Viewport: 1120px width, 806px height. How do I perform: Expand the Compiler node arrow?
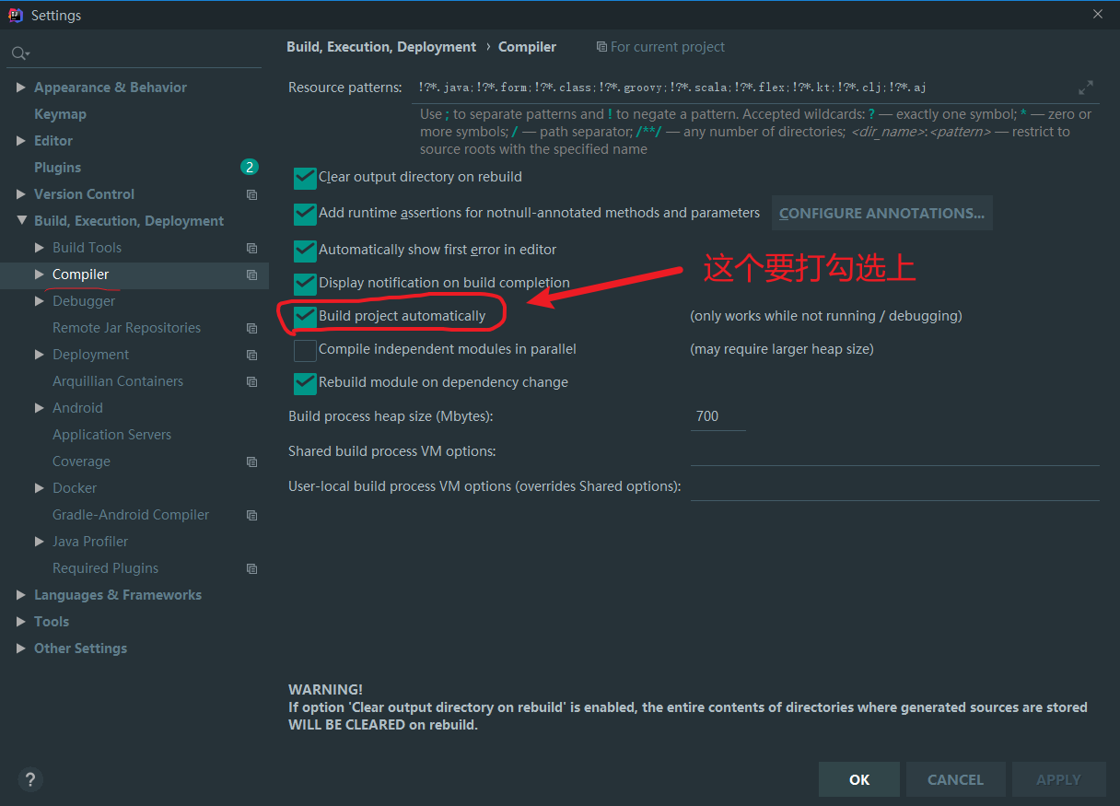click(x=39, y=275)
